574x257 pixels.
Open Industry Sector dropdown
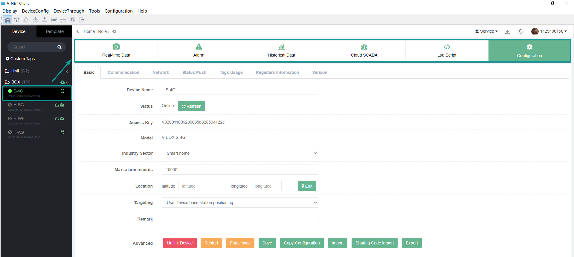240,153
